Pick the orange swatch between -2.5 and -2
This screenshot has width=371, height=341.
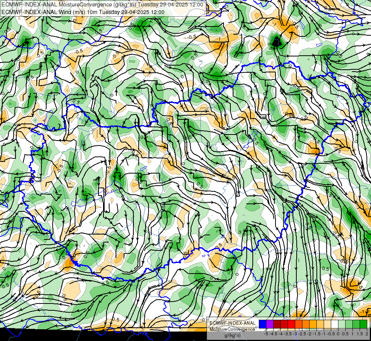tap(306, 324)
